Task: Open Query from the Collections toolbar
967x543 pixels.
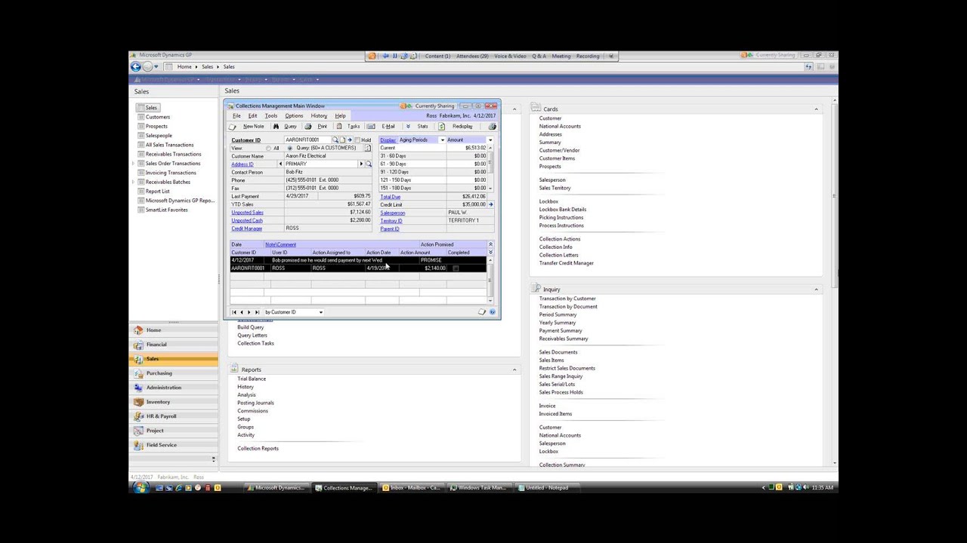Action: (286, 127)
